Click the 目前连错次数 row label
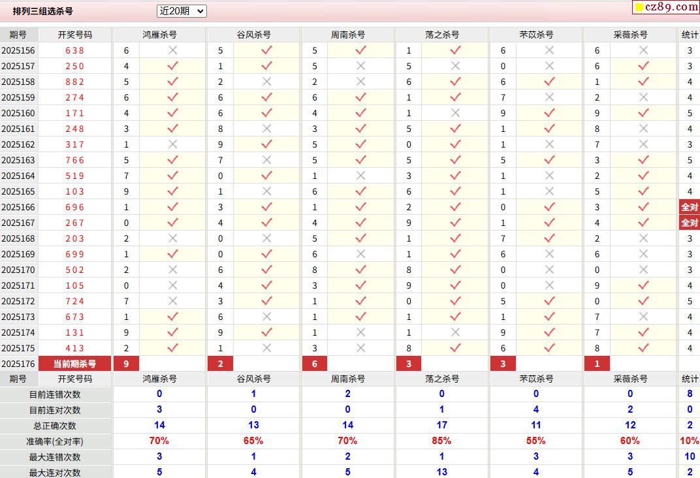Image resolution: width=700 pixels, height=478 pixels. click(55, 394)
